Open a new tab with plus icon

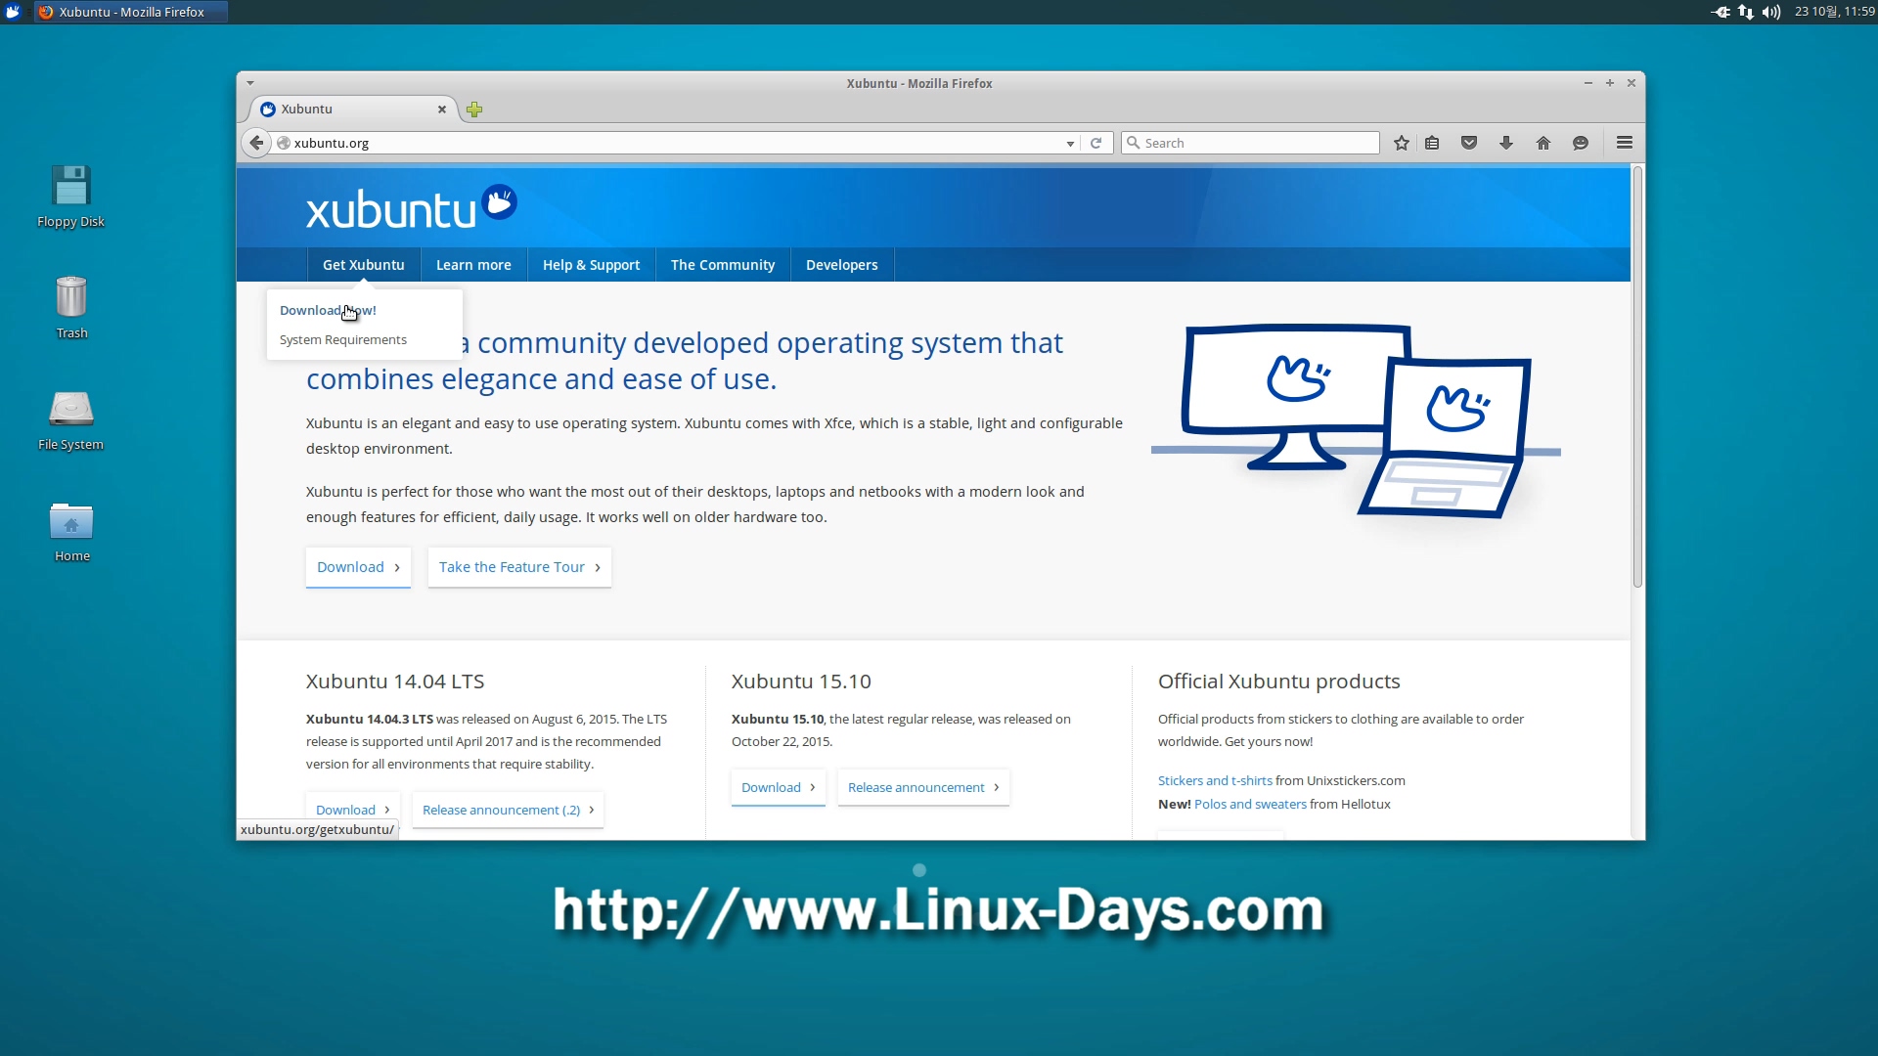pos(474,110)
